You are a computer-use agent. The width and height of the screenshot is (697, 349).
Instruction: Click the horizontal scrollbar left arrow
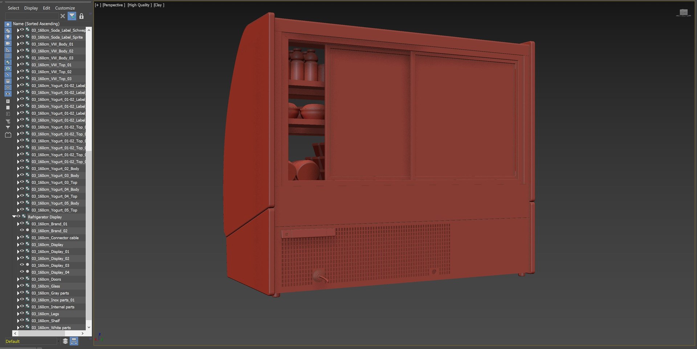click(15, 333)
